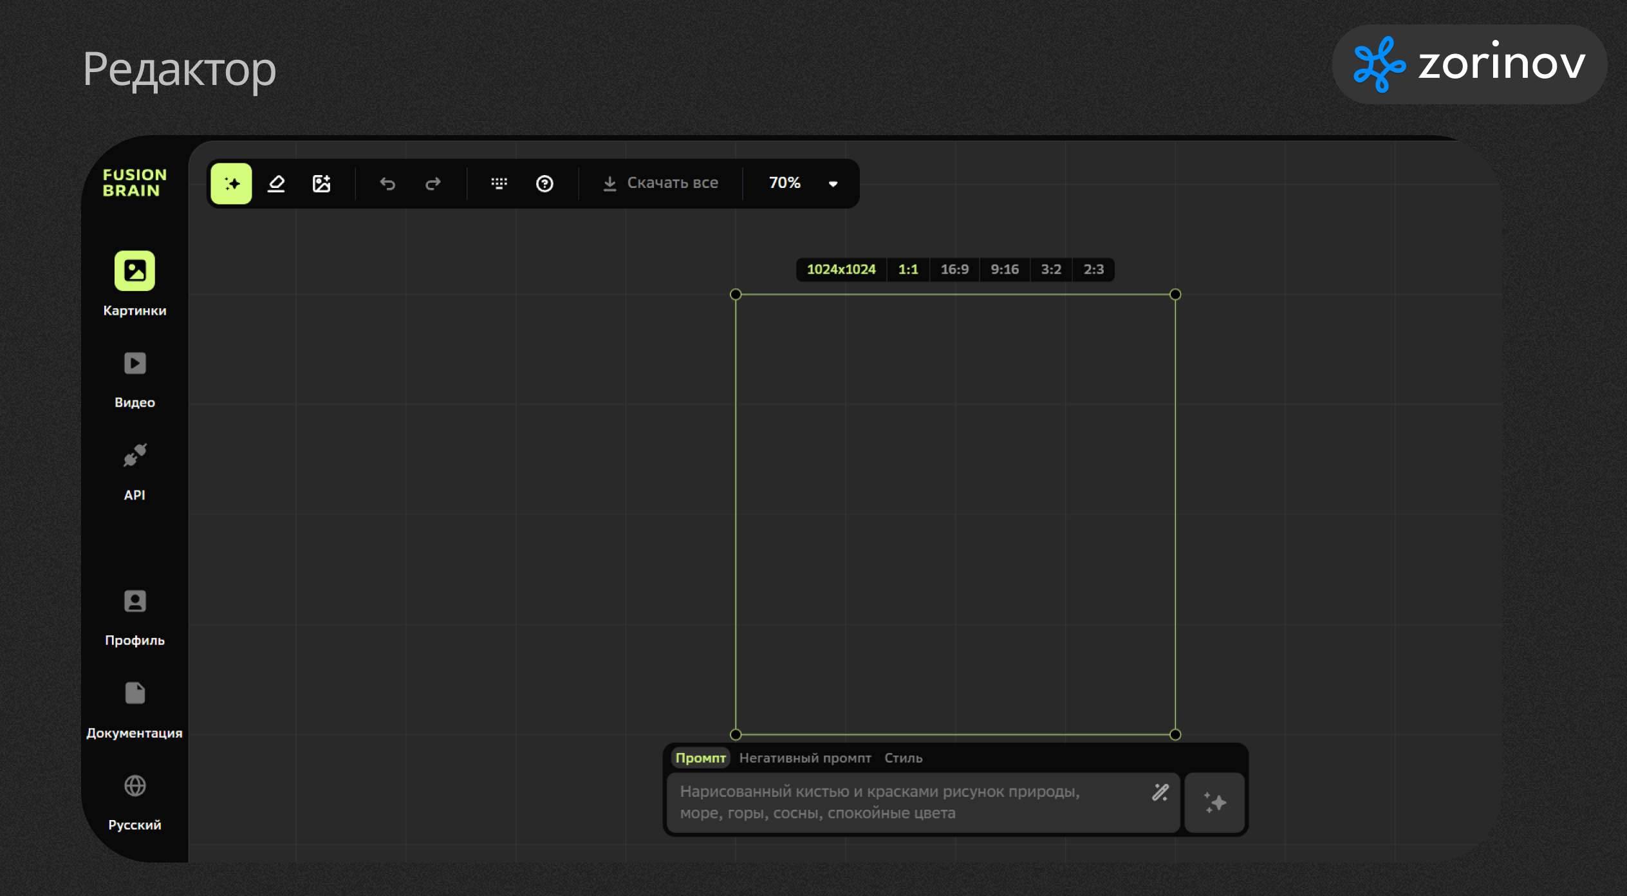Viewport: 1627px width, 896px height.
Task: Click the 1024x1024 size selector
Action: coord(841,270)
